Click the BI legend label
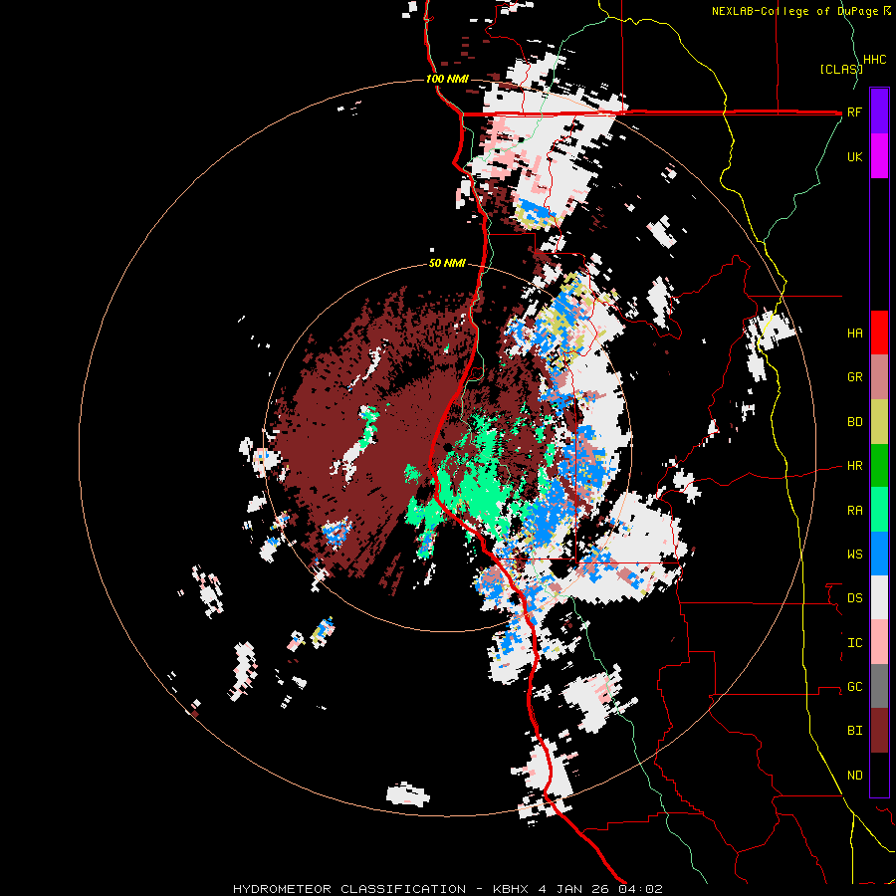 [x=854, y=731]
